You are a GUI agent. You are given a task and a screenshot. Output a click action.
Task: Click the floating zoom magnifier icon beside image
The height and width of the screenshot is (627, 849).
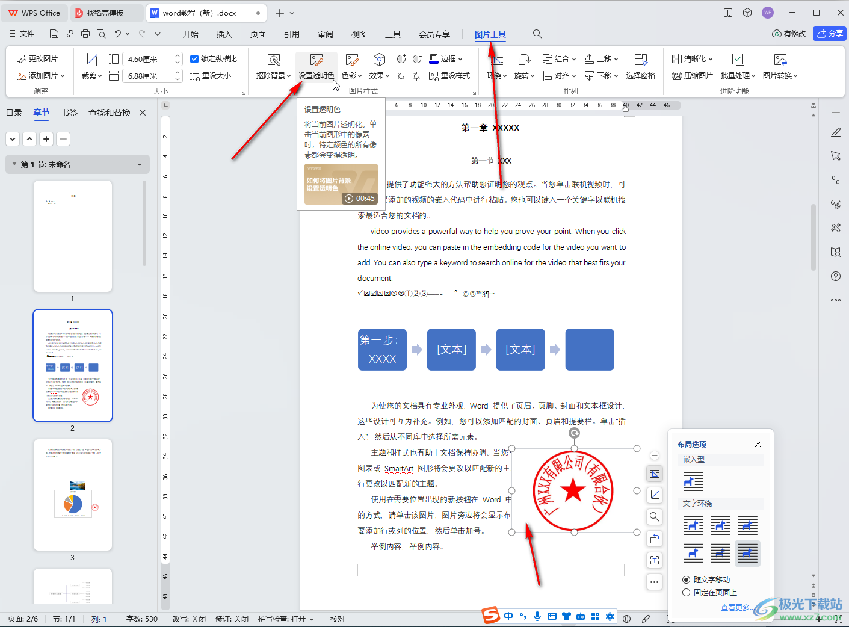(654, 517)
